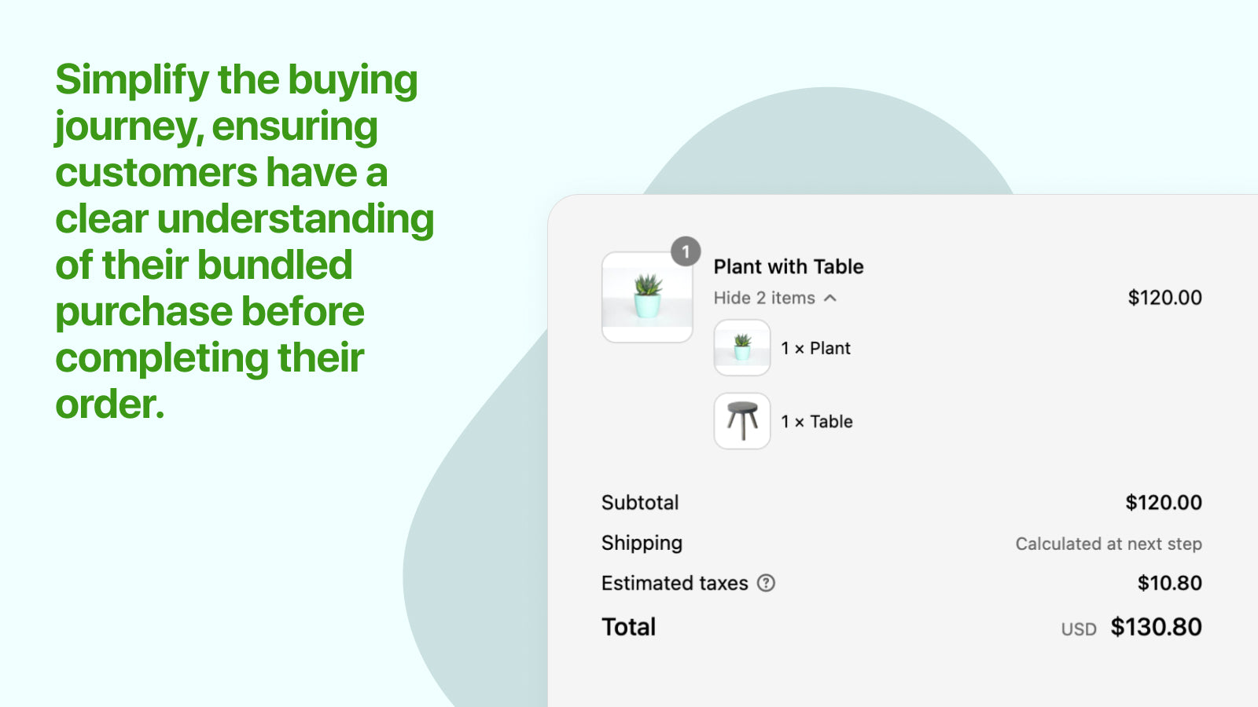Click the quantity badge on bundle image
Viewport: 1258px width, 707px height.
686,251
